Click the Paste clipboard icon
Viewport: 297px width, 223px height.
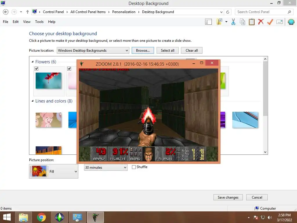(251, 22)
